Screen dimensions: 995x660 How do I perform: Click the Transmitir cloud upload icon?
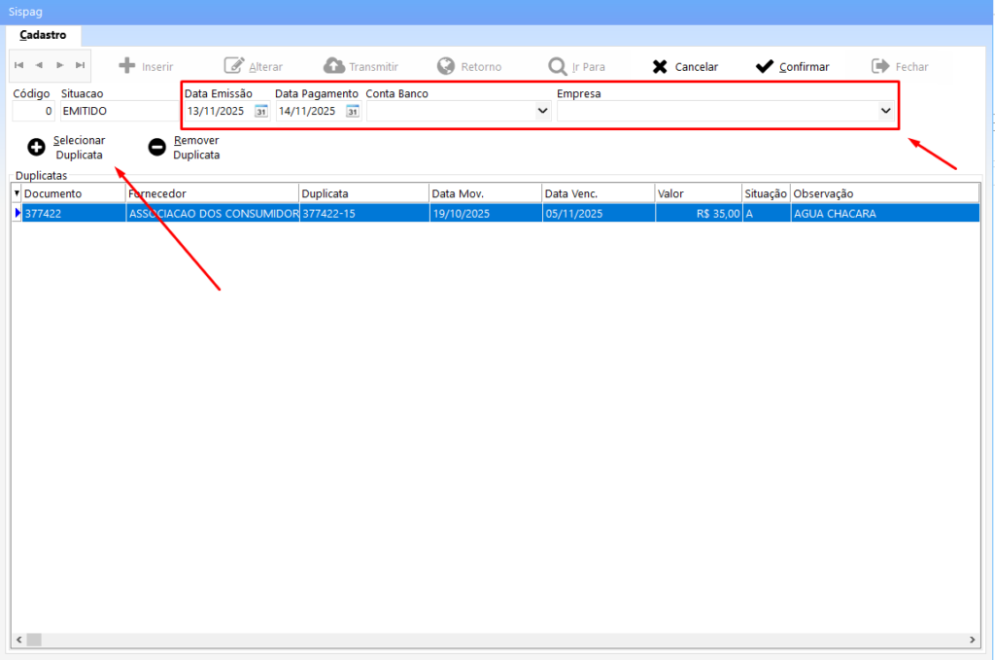coord(334,66)
